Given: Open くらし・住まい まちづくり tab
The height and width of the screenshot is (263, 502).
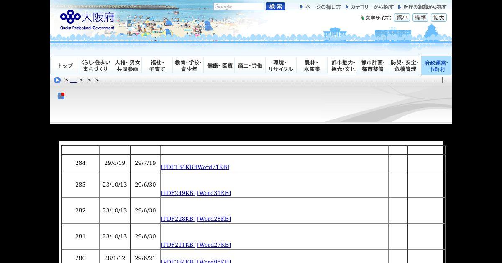Looking at the screenshot, I should (x=95, y=66).
